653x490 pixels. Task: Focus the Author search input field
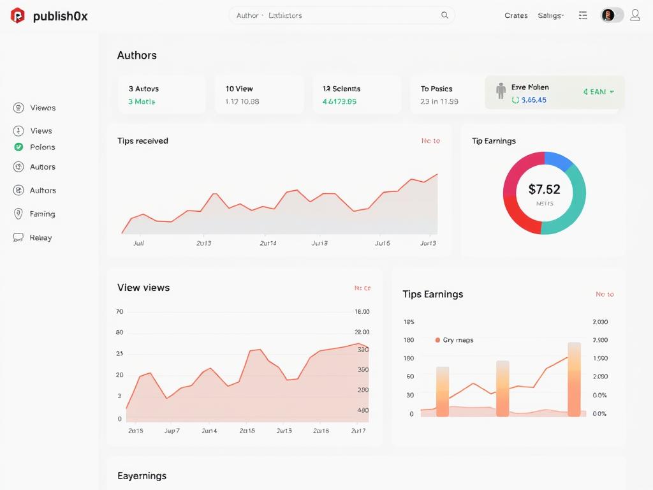coord(332,15)
